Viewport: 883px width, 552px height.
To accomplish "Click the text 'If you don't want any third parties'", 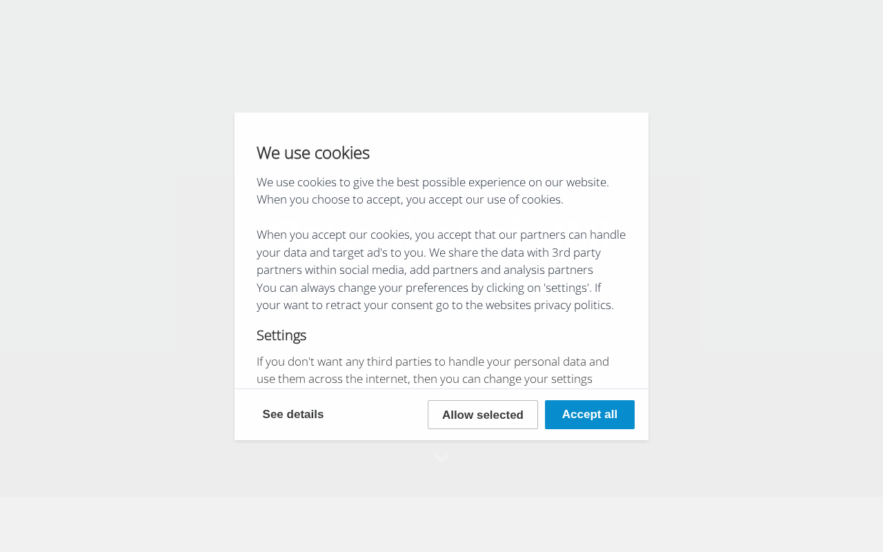I will (x=433, y=362).
